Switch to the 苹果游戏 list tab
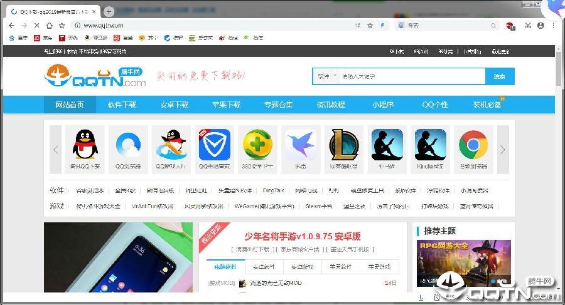This screenshot has width=565, height=305. [x=379, y=267]
